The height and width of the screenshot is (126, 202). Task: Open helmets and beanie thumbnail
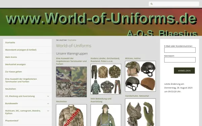[x=140, y=76]
